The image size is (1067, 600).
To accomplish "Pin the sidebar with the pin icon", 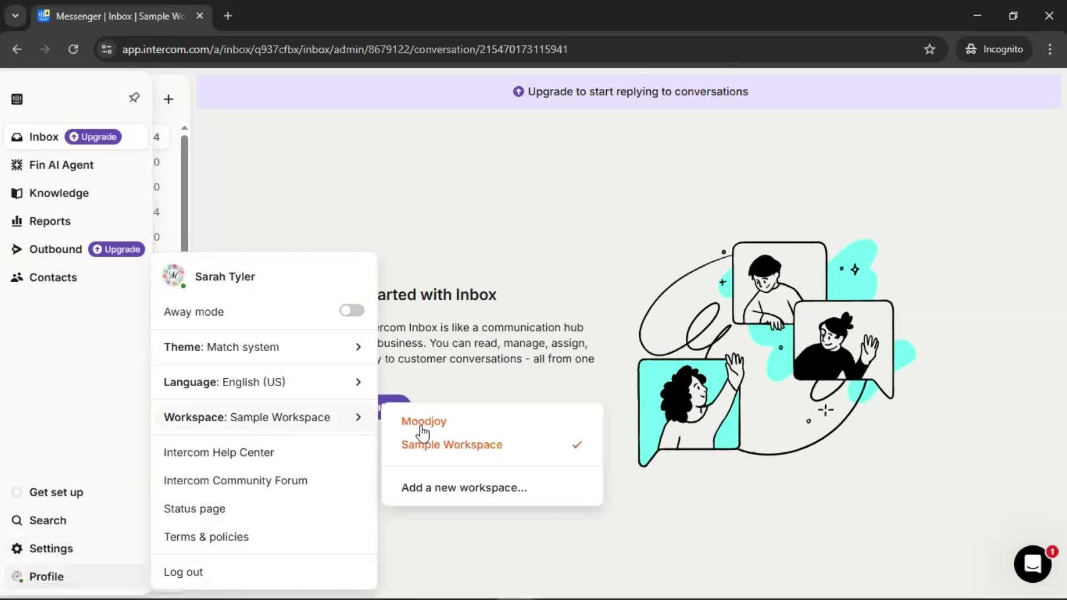I will 134,98.
